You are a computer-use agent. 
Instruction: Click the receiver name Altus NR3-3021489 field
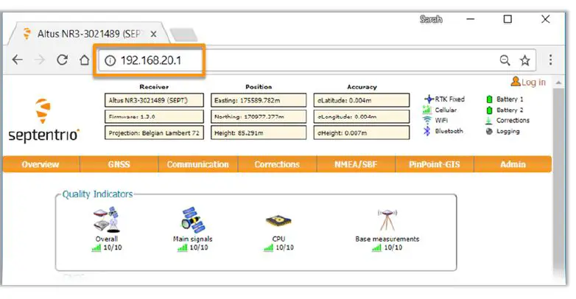click(x=154, y=100)
